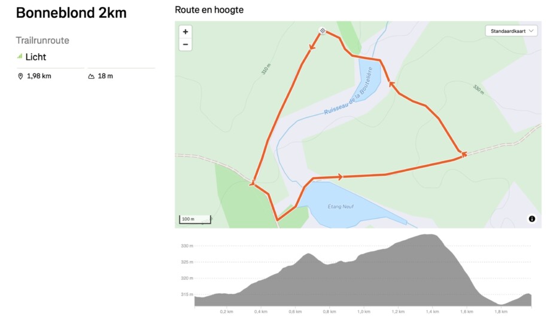Click the chevron on the Standaardkaart selector
The width and height of the screenshot is (553, 328).
pyautogui.click(x=531, y=31)
